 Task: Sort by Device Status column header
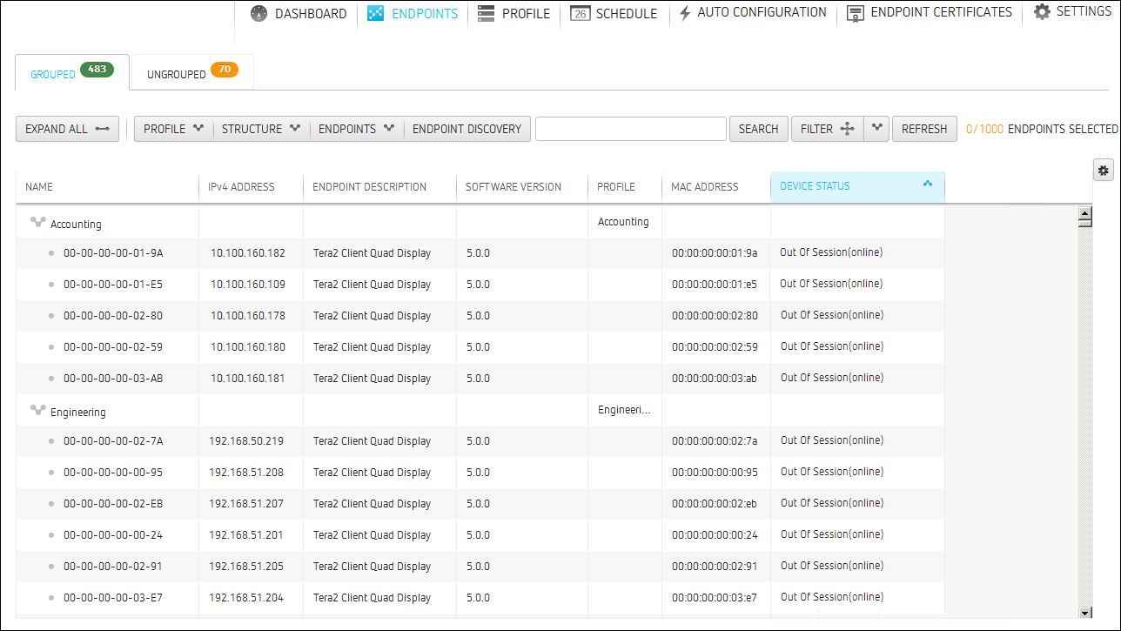[857, 186]
